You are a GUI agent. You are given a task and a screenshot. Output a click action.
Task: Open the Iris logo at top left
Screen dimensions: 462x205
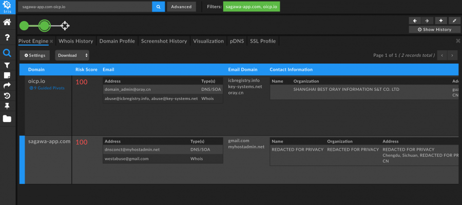7,7
